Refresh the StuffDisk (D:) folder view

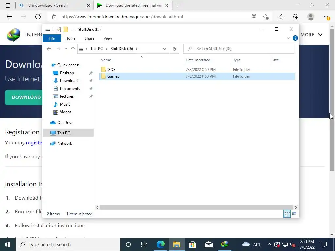(174, 49)
